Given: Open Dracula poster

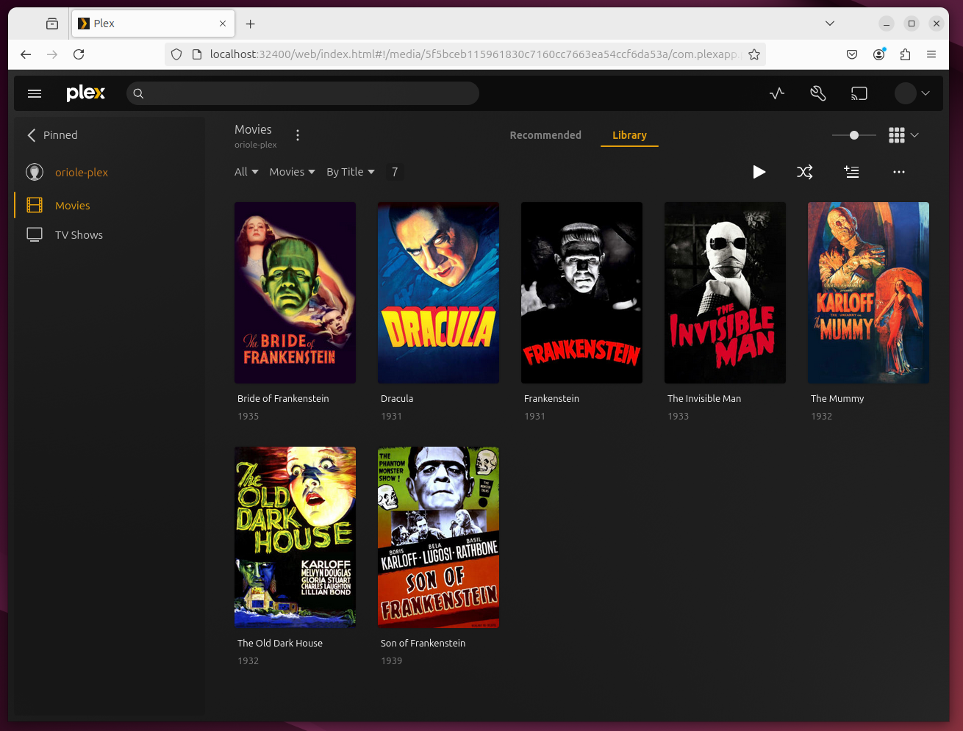Looking at the screenshot, I should (438, 292).
